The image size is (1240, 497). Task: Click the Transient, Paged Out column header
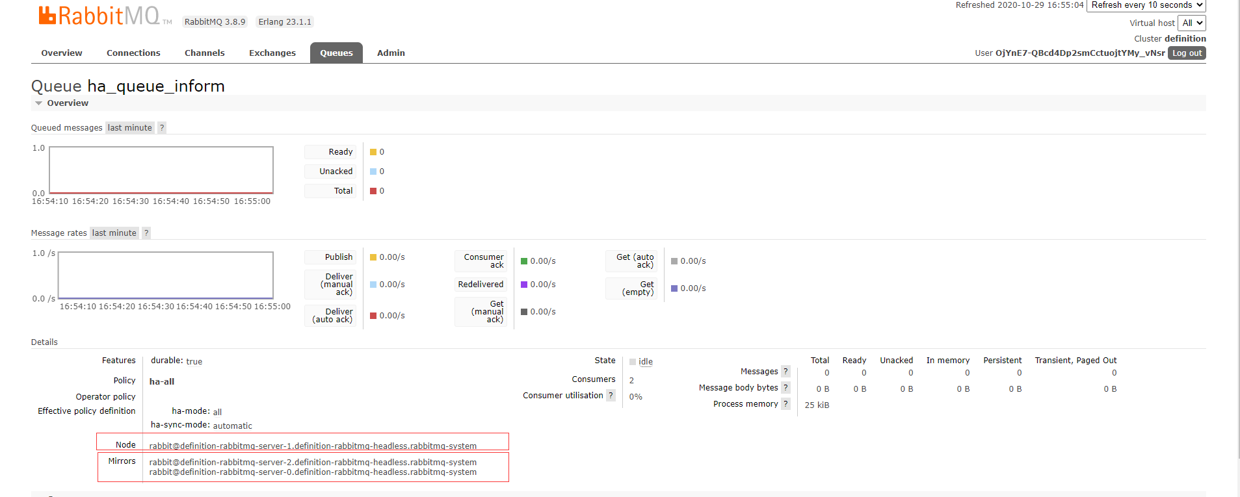pyautogui.click(x=1075, y=361)
